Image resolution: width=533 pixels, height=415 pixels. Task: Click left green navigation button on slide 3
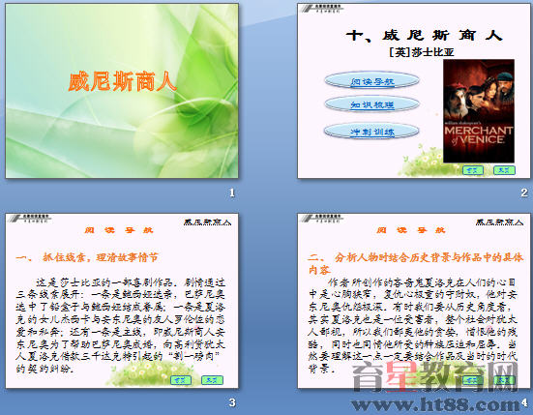181,380
